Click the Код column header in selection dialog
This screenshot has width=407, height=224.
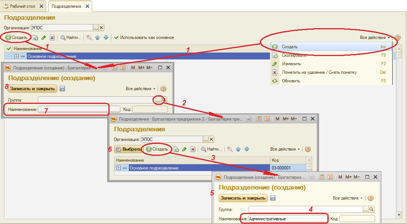288,160
